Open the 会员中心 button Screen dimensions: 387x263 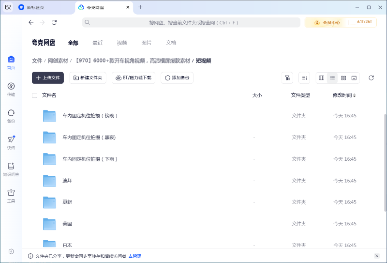327,22
